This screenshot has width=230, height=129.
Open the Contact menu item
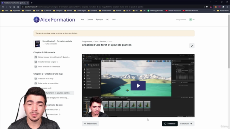pos(90,19)
